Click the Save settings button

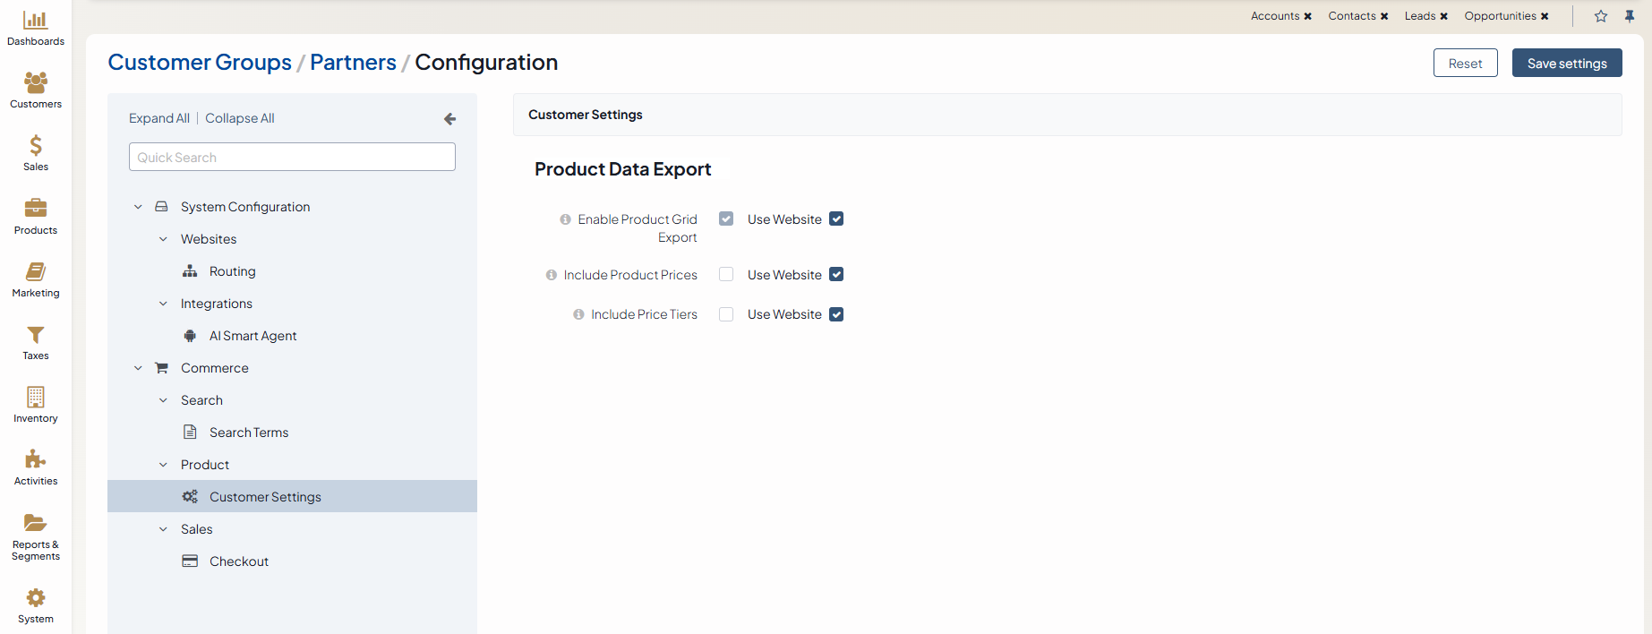click(x=1566, y=64)
